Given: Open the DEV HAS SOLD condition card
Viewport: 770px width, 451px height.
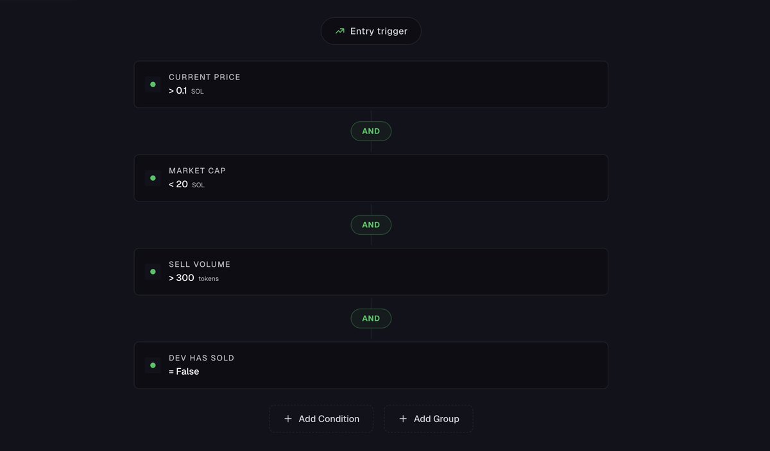Looking at the screenshot, I should coord(371,365).
